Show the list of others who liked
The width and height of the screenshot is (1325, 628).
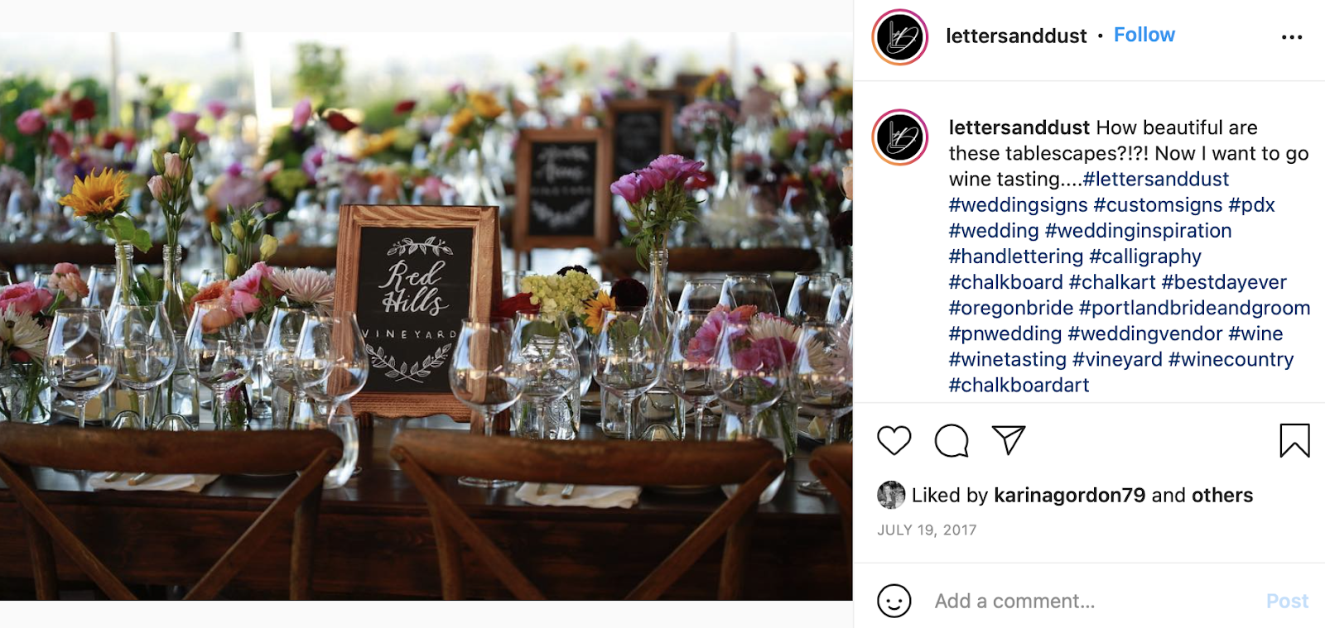tap(1221, 495)
